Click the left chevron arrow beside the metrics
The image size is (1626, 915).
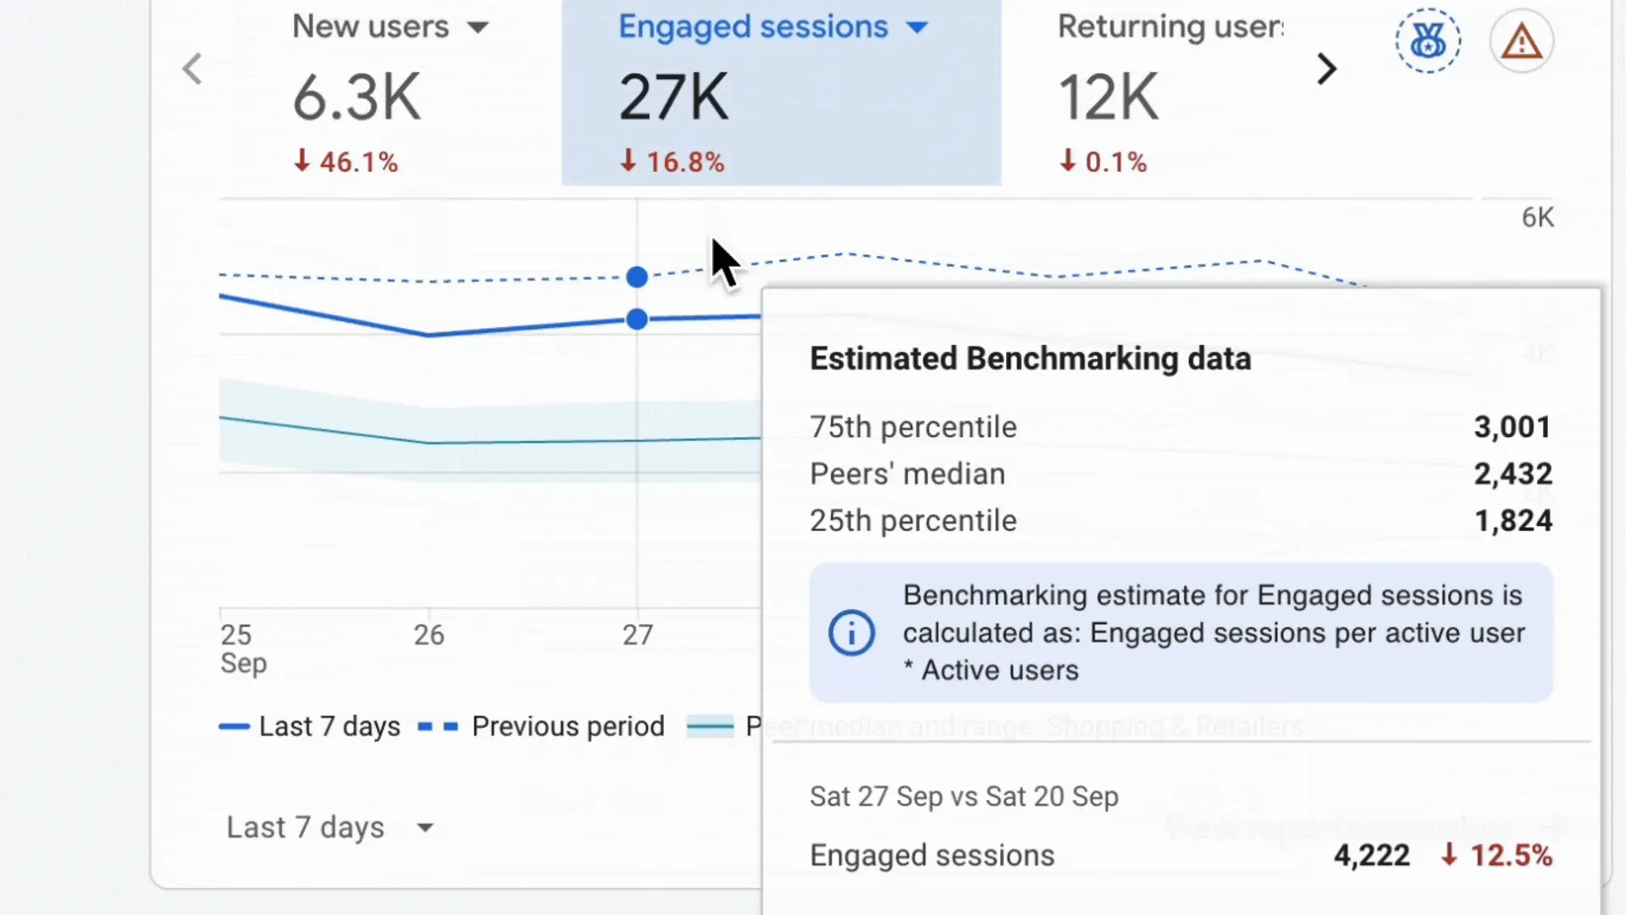(191, 69)
